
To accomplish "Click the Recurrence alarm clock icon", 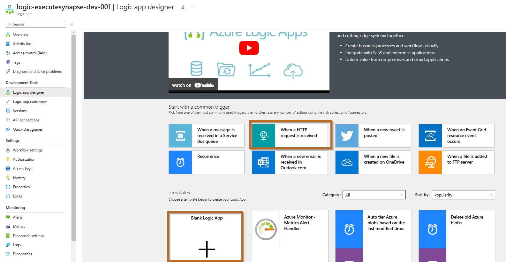I will (x=180, y=162).
